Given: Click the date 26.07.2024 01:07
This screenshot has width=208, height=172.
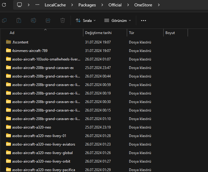Looking at the screenshot, I should [98, 59].
